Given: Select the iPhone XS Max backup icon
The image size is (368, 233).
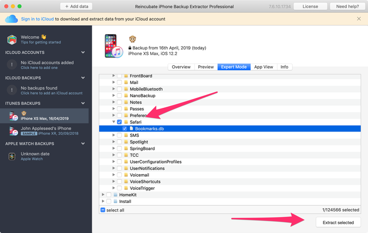Looking at the screenshot, I should (13, 116).
